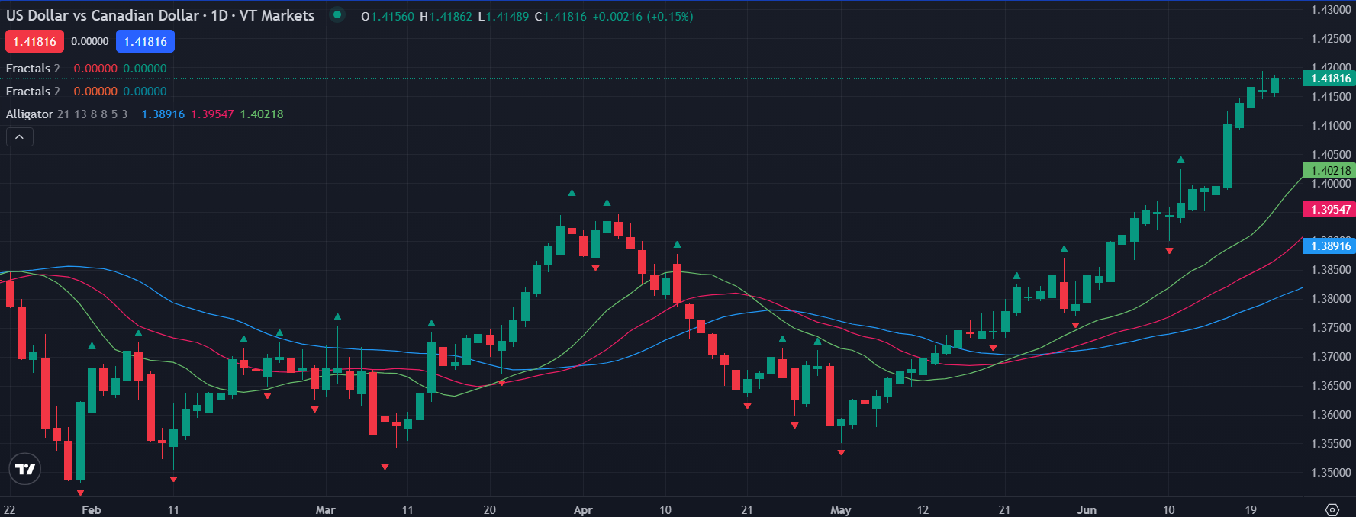Click the May label on time axis
1356x517 pixels.
coord(840,509)
